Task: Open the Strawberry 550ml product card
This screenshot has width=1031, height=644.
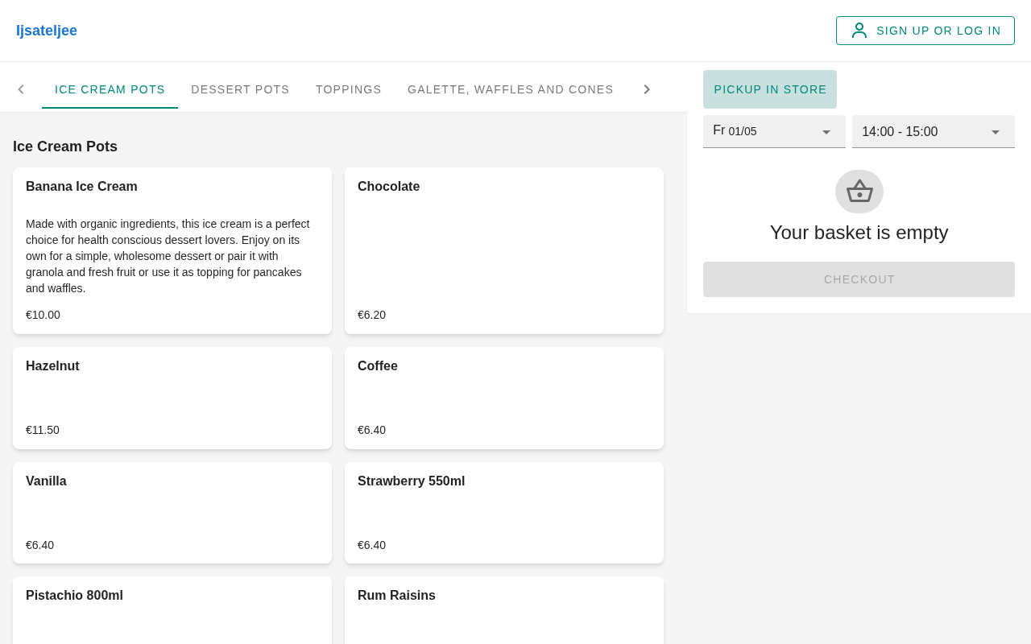Action: point(504,513)
